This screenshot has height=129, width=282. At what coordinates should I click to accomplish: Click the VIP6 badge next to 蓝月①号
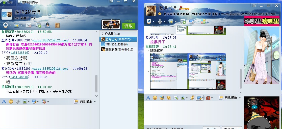click(x=184, y=8)
